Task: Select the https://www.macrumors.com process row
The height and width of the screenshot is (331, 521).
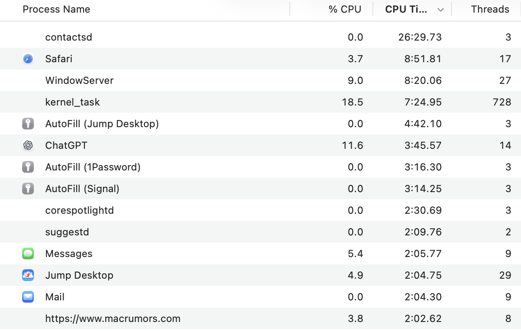Action: pyautogui.click(x=260, y=318)
